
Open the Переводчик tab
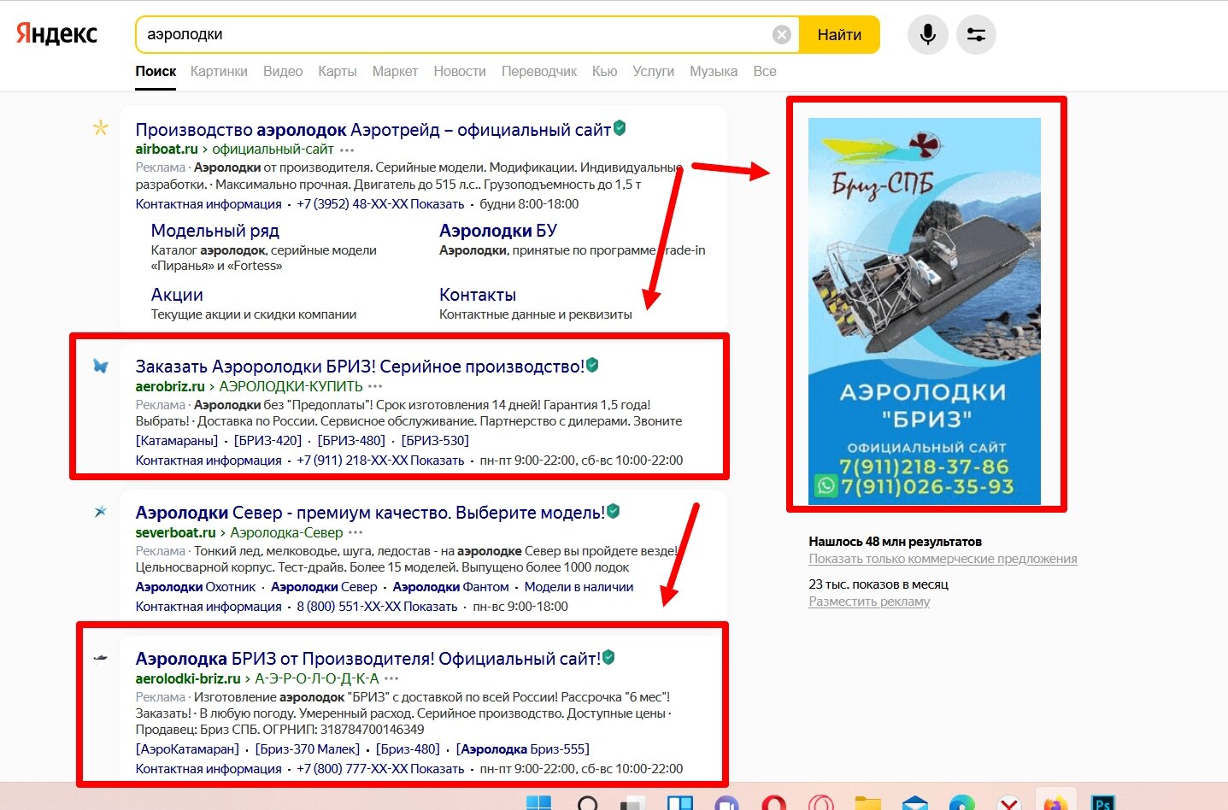tap(539, 72)
